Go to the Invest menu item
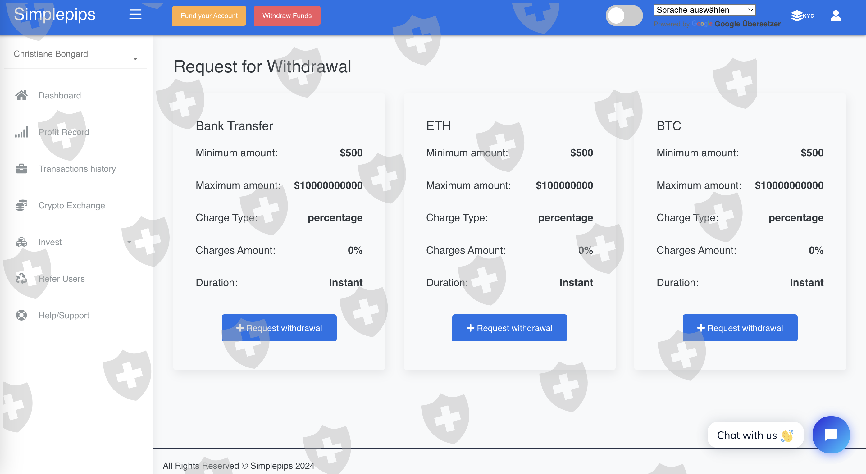 tap(50, 242)
